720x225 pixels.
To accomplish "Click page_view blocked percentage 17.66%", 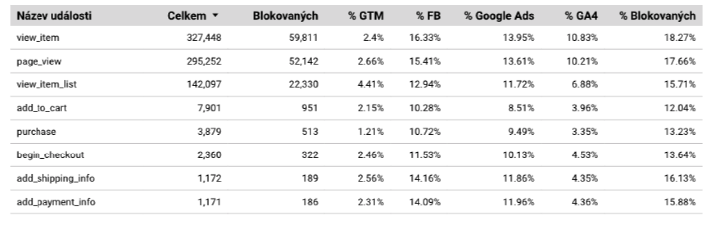I will coord(680,62).
